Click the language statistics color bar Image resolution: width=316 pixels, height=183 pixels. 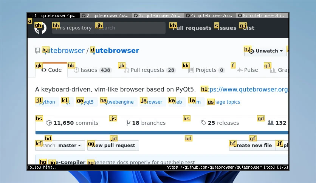162,132
